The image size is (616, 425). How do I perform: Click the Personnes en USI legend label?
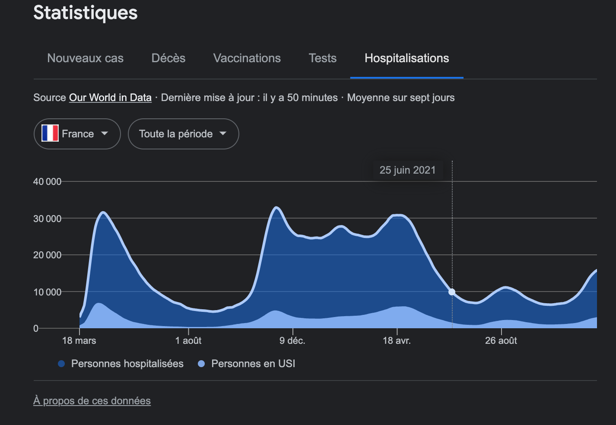pyautogui.click(x=253, y=364)
